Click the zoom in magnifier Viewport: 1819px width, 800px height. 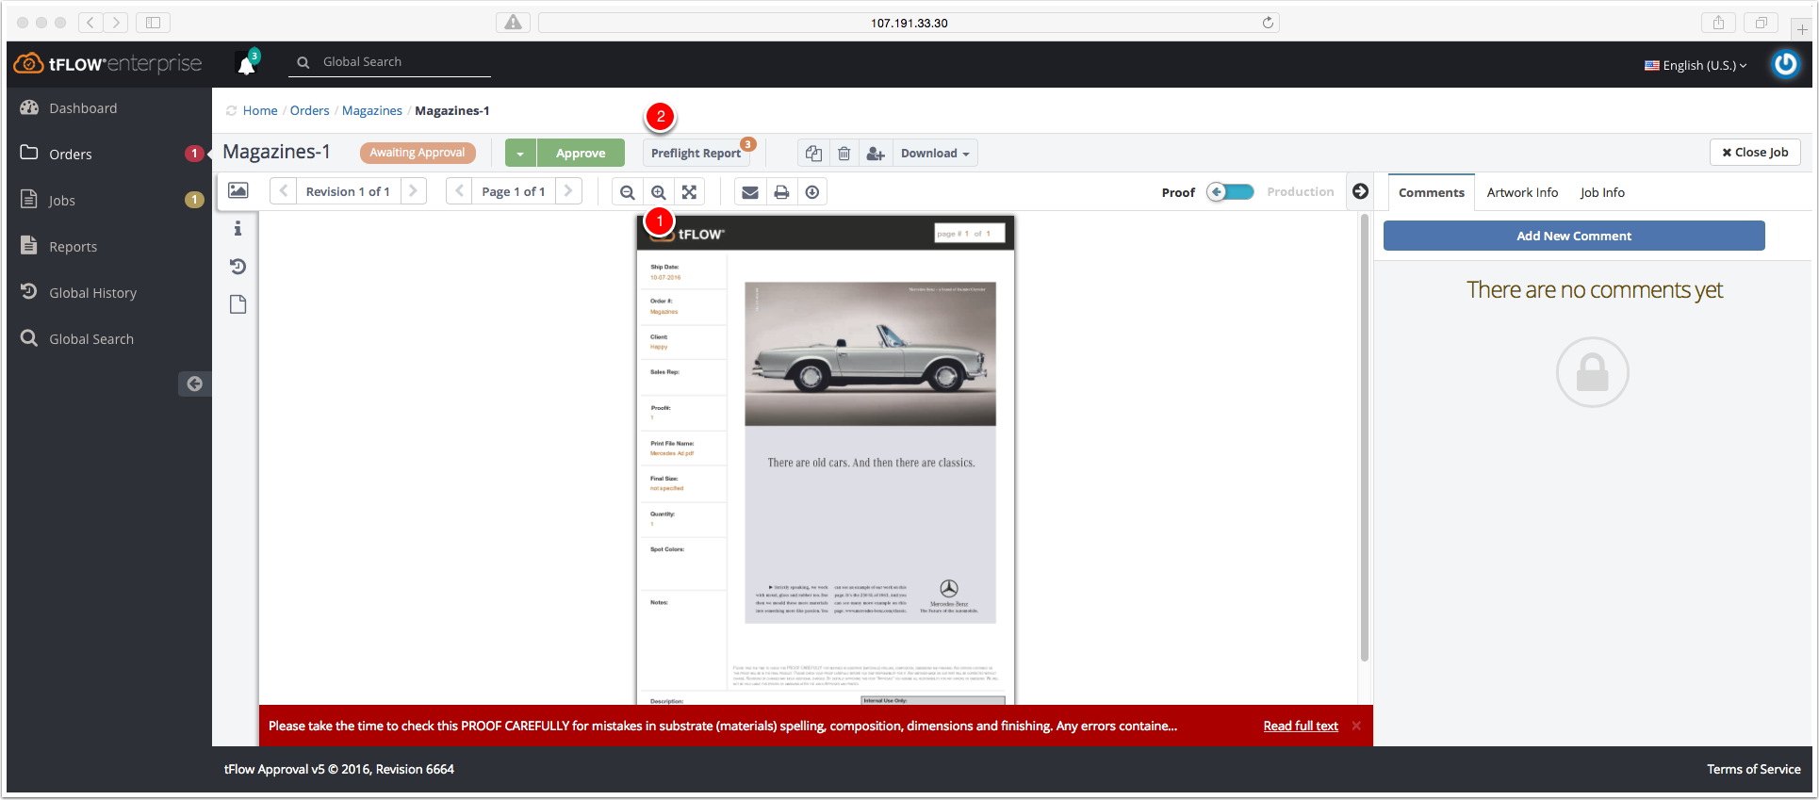coord(659,192)
